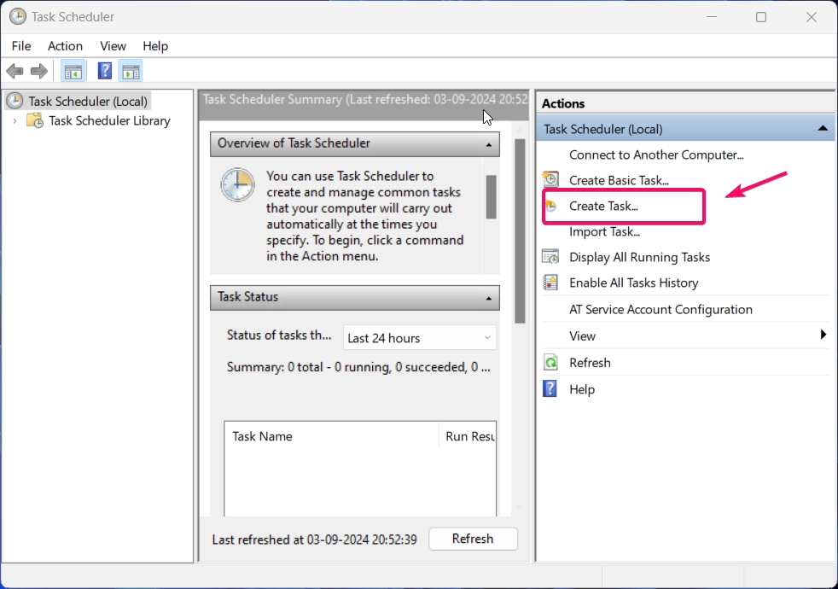Click the Task Scheduler Library folder icon

click(35, 120)
